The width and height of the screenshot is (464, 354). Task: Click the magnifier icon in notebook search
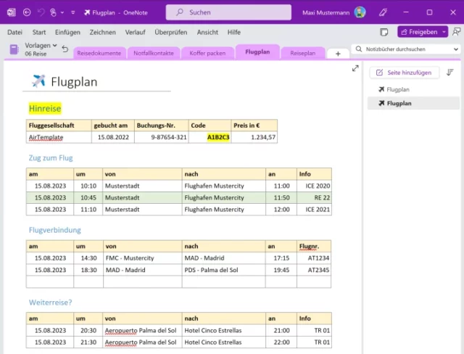click(359, 49)
